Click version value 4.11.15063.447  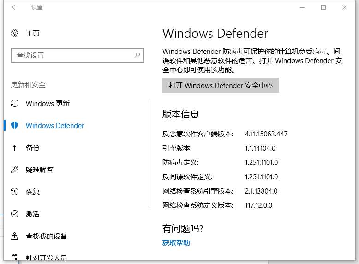[x=266, y=134]
